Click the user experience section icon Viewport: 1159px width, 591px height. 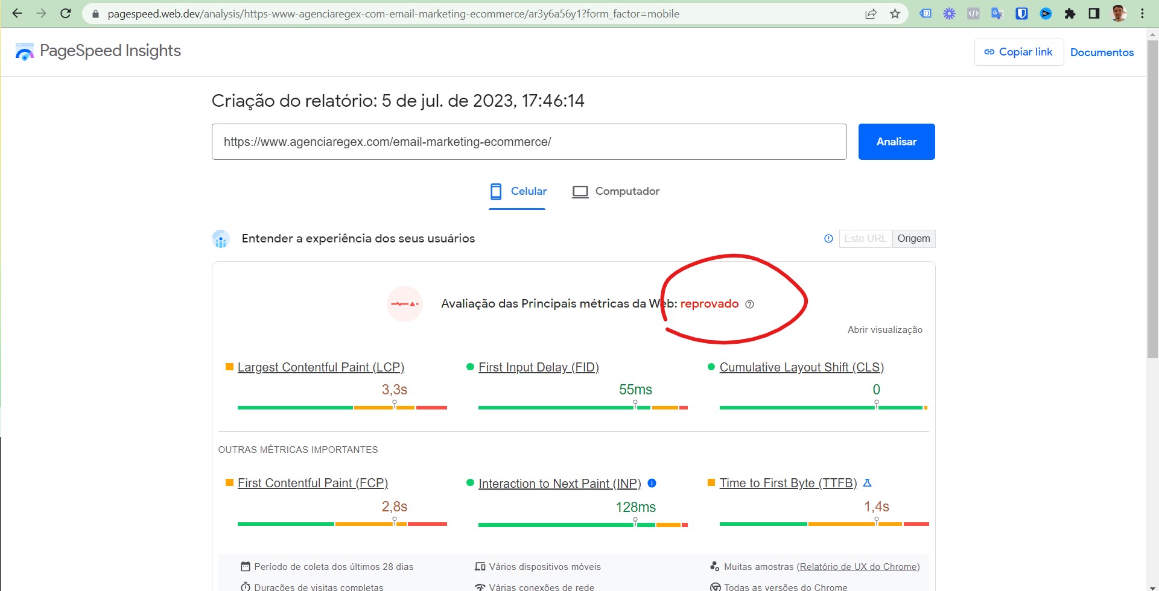(x=221, y=239)
